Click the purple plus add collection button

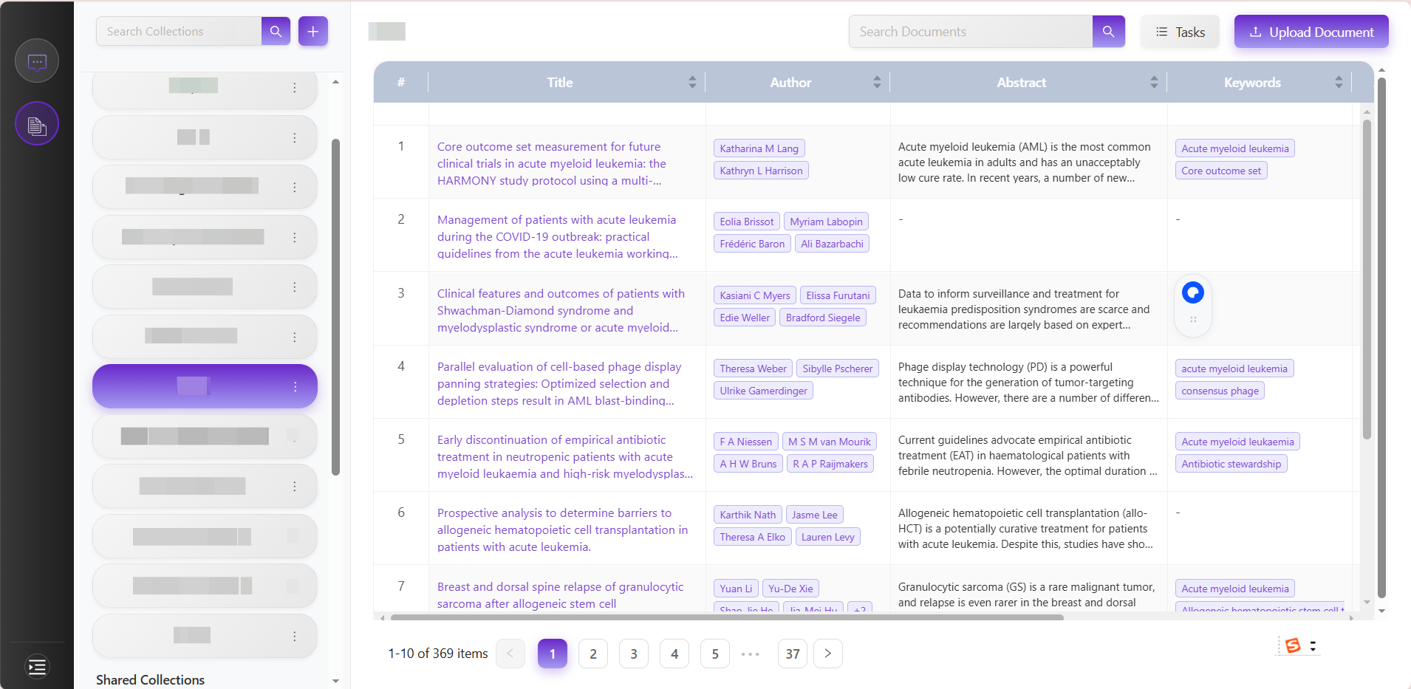[313, 32]
